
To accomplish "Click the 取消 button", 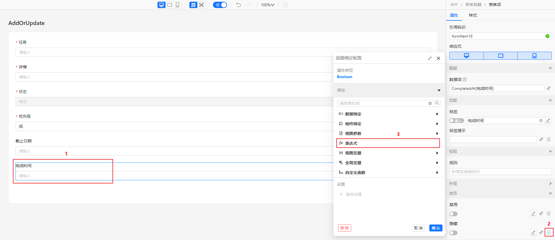I will coord(418,228).
